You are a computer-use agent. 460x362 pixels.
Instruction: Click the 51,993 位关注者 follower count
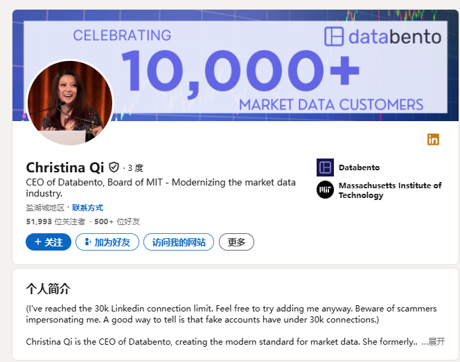55,221
